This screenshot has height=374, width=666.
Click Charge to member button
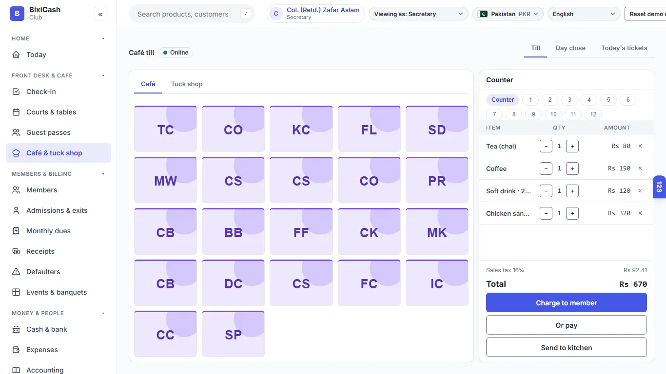pos(567,302)
